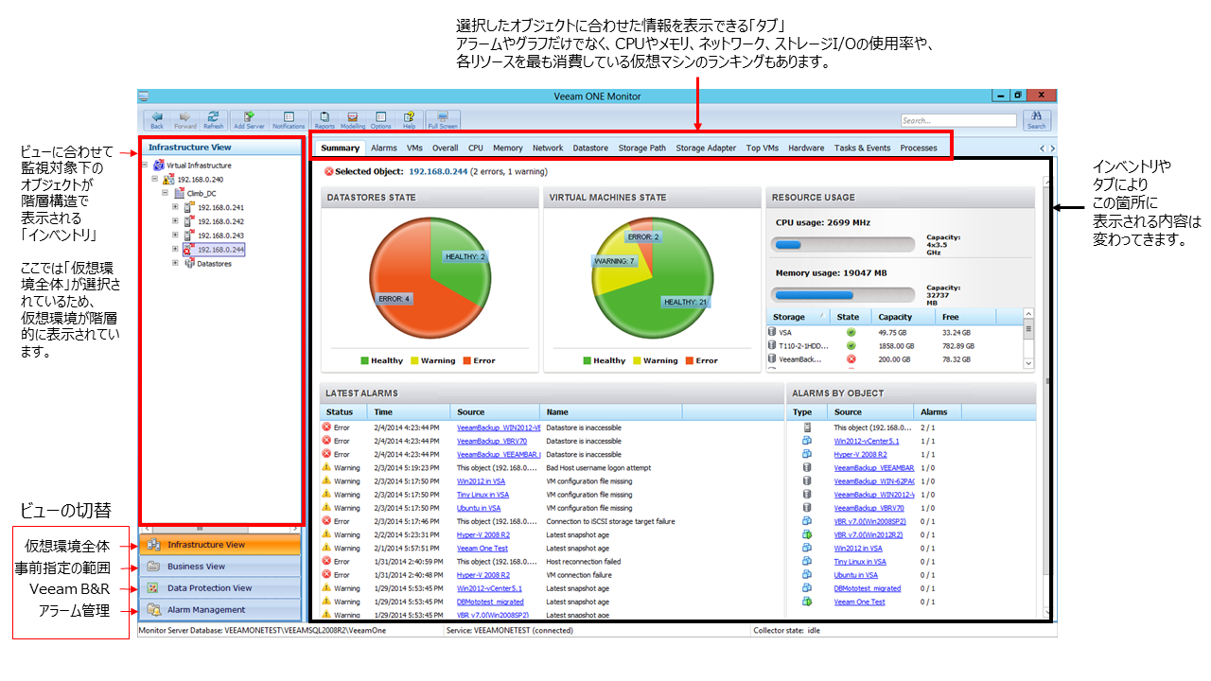Expand host 192.168.0.241 in tree
1211x681 pixels.
point(175,207)
